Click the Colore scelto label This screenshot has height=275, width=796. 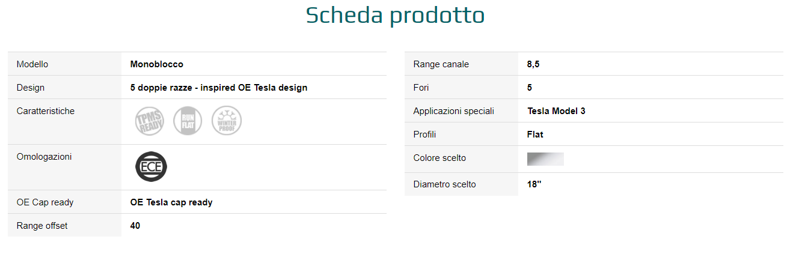click(439, 158)
